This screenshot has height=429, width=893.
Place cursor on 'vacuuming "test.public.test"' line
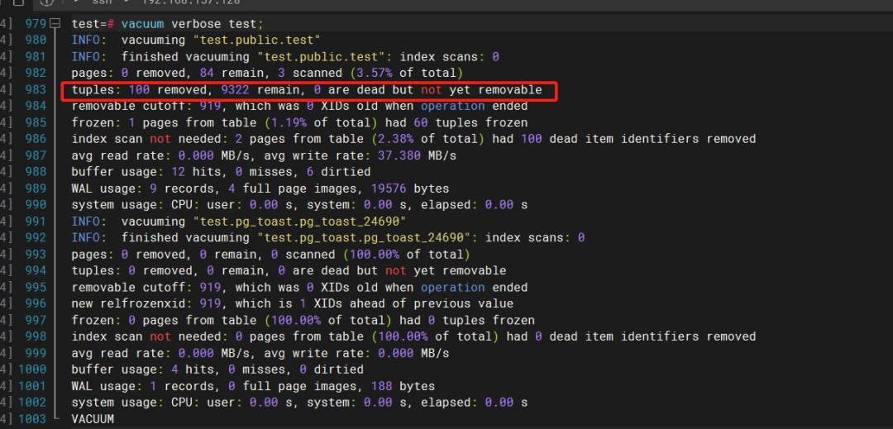tap(221, 41)
